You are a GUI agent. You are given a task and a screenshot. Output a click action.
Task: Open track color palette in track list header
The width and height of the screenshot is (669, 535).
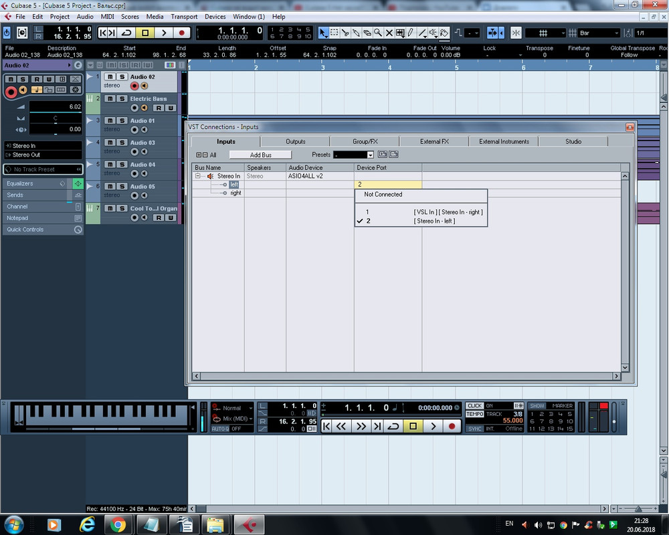point(170,65)
